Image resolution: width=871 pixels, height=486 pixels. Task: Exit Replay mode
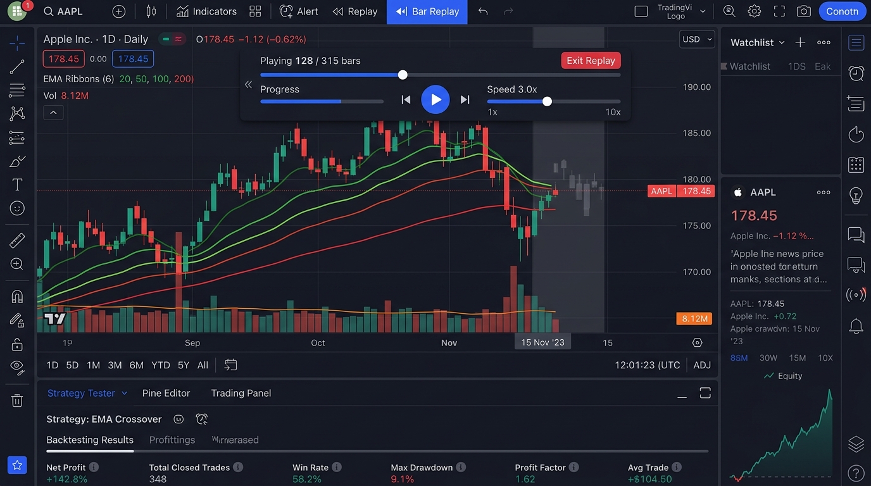[591, 61]
